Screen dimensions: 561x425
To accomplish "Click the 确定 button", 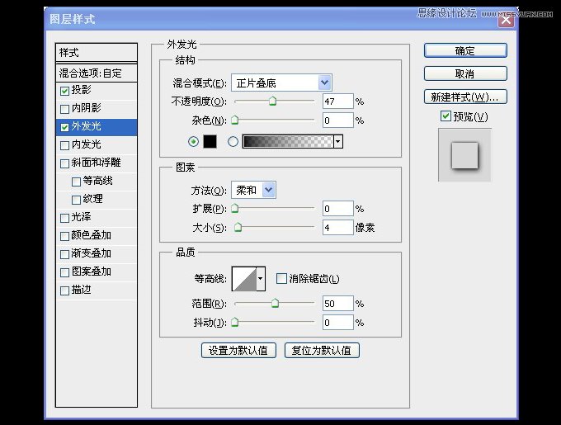I will point(465,51).
